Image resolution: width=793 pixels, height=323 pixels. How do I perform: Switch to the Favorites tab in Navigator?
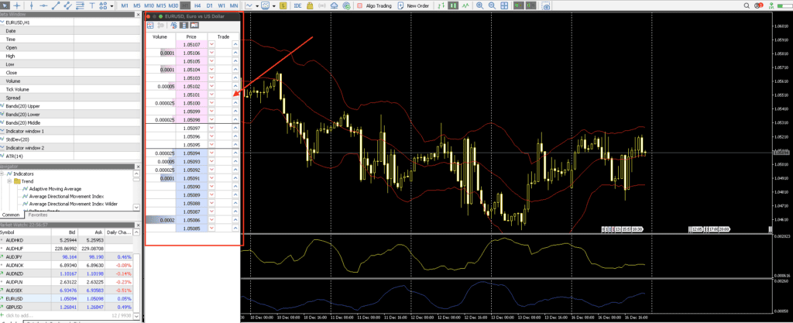[37, 215]
